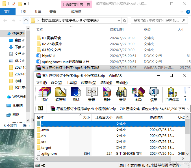The image size is (191, 168).
Task: Open 网络 in the navigation pane
Action: tap(13, 115)
